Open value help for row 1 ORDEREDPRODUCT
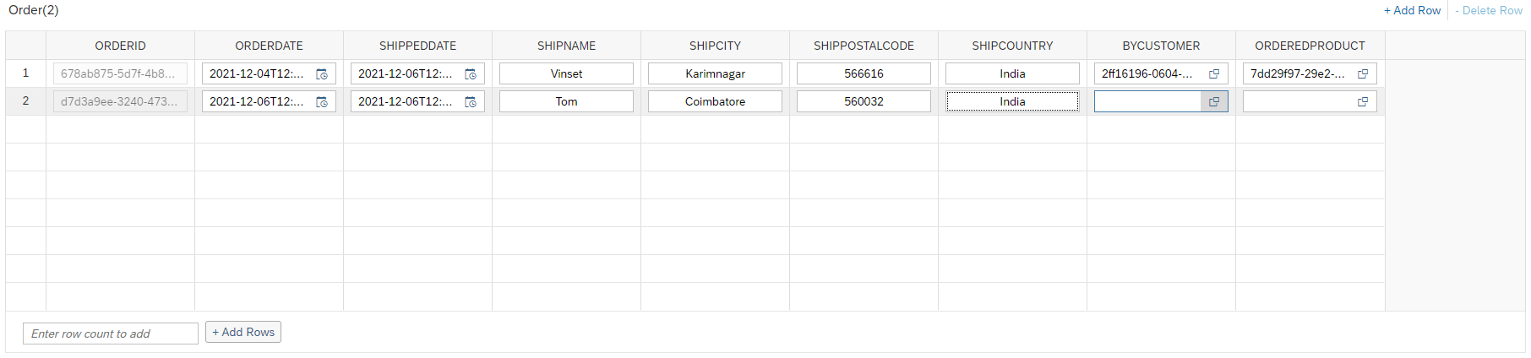The height and width of the screenshot is (358, 1531). click(x=1363, y=74)
